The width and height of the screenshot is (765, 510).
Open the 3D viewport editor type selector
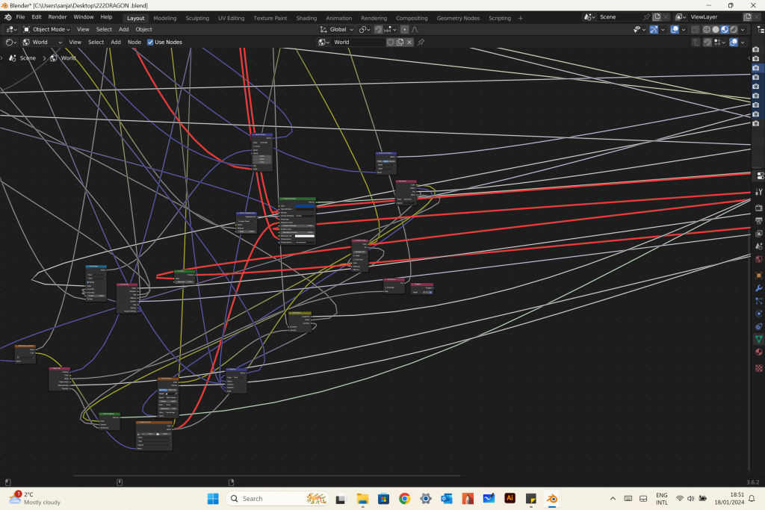coord(11,29)
